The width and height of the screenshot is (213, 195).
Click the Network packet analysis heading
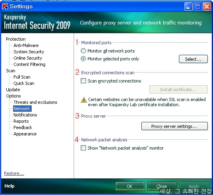pyautogui.click(x=104, y=140)
